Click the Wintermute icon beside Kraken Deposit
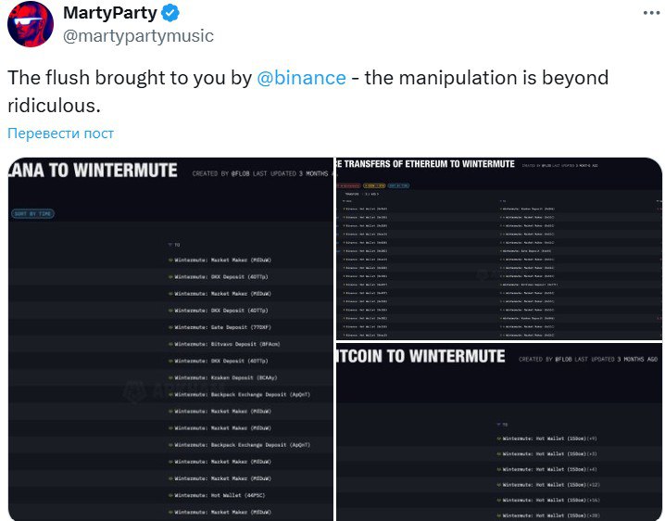The width and height of the screenshot is (665, 521). point(170,377)
